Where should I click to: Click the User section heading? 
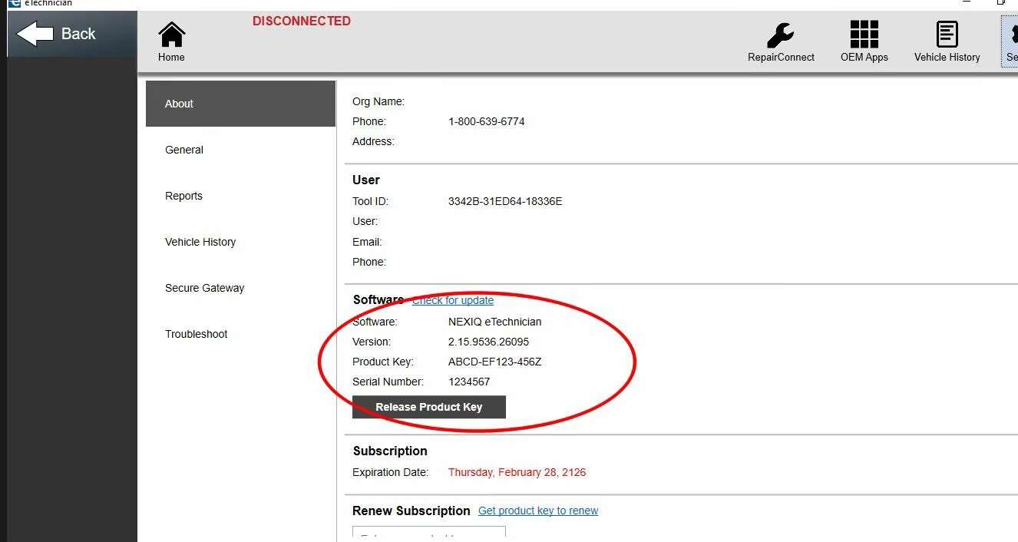pyautogui.click(x=366, y=180)
